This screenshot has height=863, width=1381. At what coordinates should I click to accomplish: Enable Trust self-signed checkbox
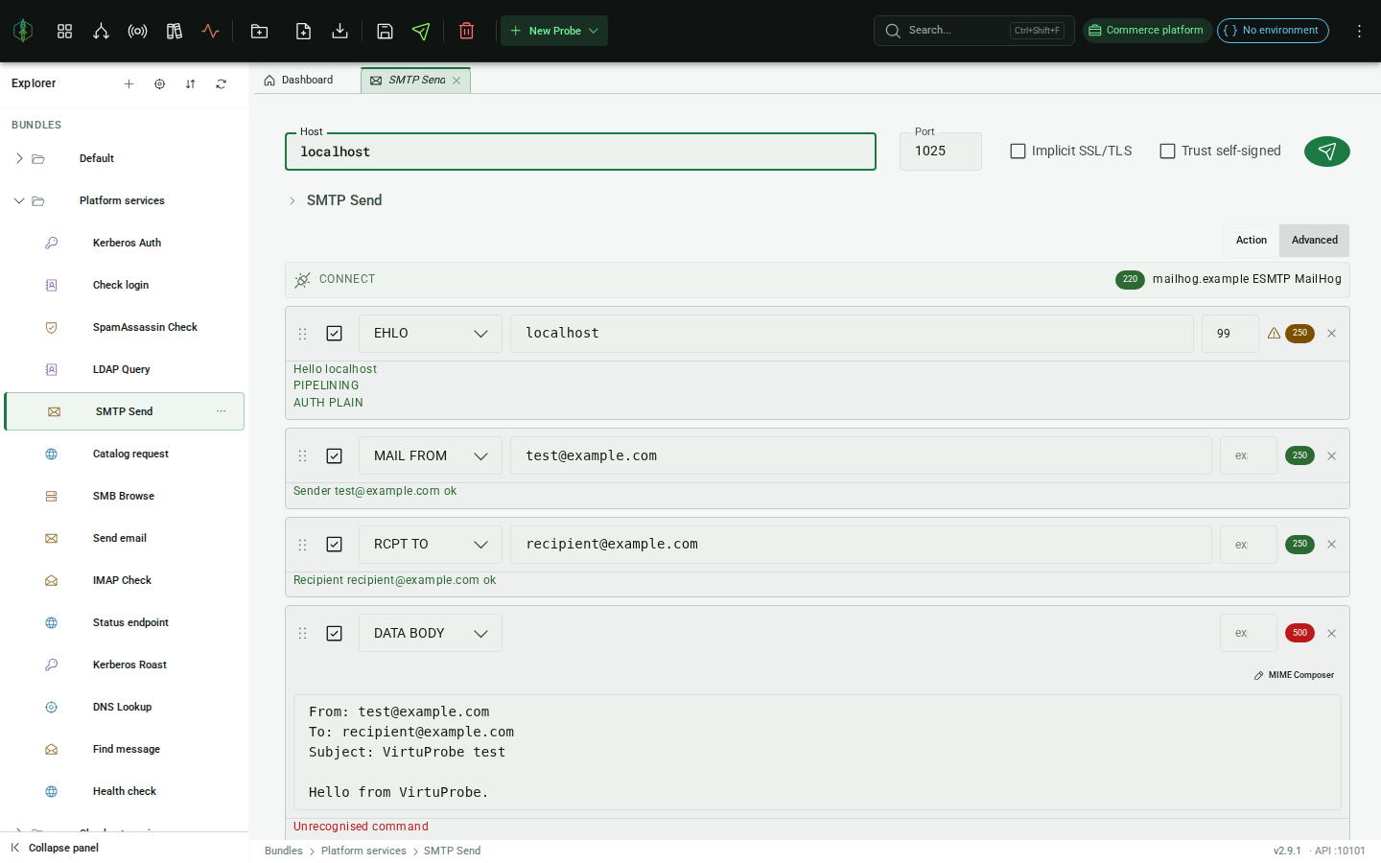coord(1167,152)
